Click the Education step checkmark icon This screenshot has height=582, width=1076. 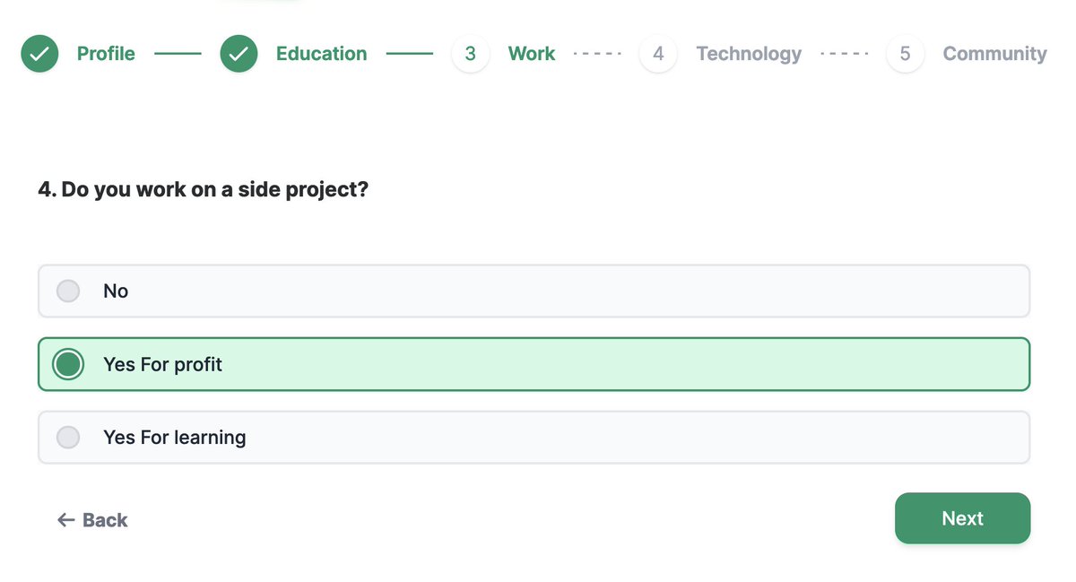point(239,54)
